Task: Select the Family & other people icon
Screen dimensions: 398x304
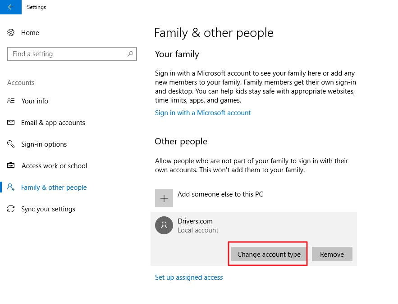Action: click(x=11, y=187)
